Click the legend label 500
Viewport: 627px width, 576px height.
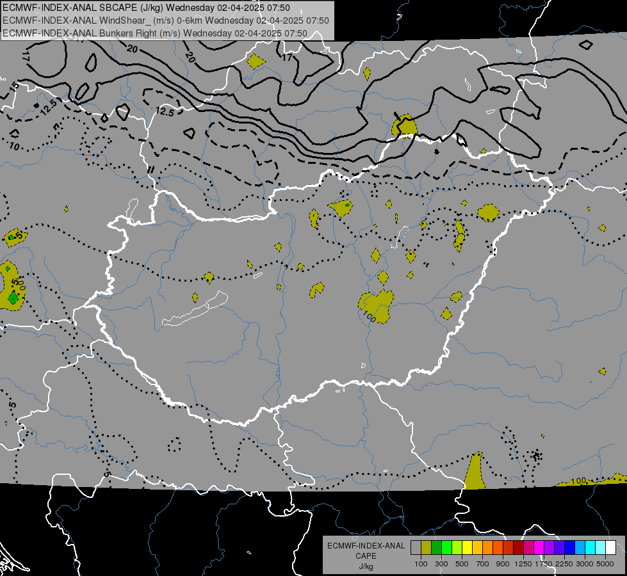[462, 564]
